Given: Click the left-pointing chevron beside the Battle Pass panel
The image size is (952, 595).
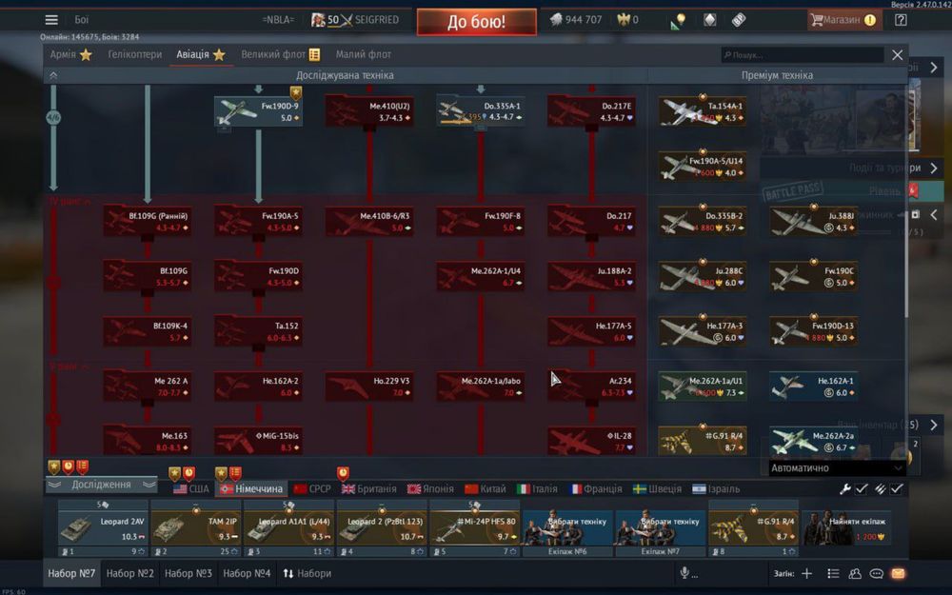Looking at the screenshot, I should [x=934, y=214].
